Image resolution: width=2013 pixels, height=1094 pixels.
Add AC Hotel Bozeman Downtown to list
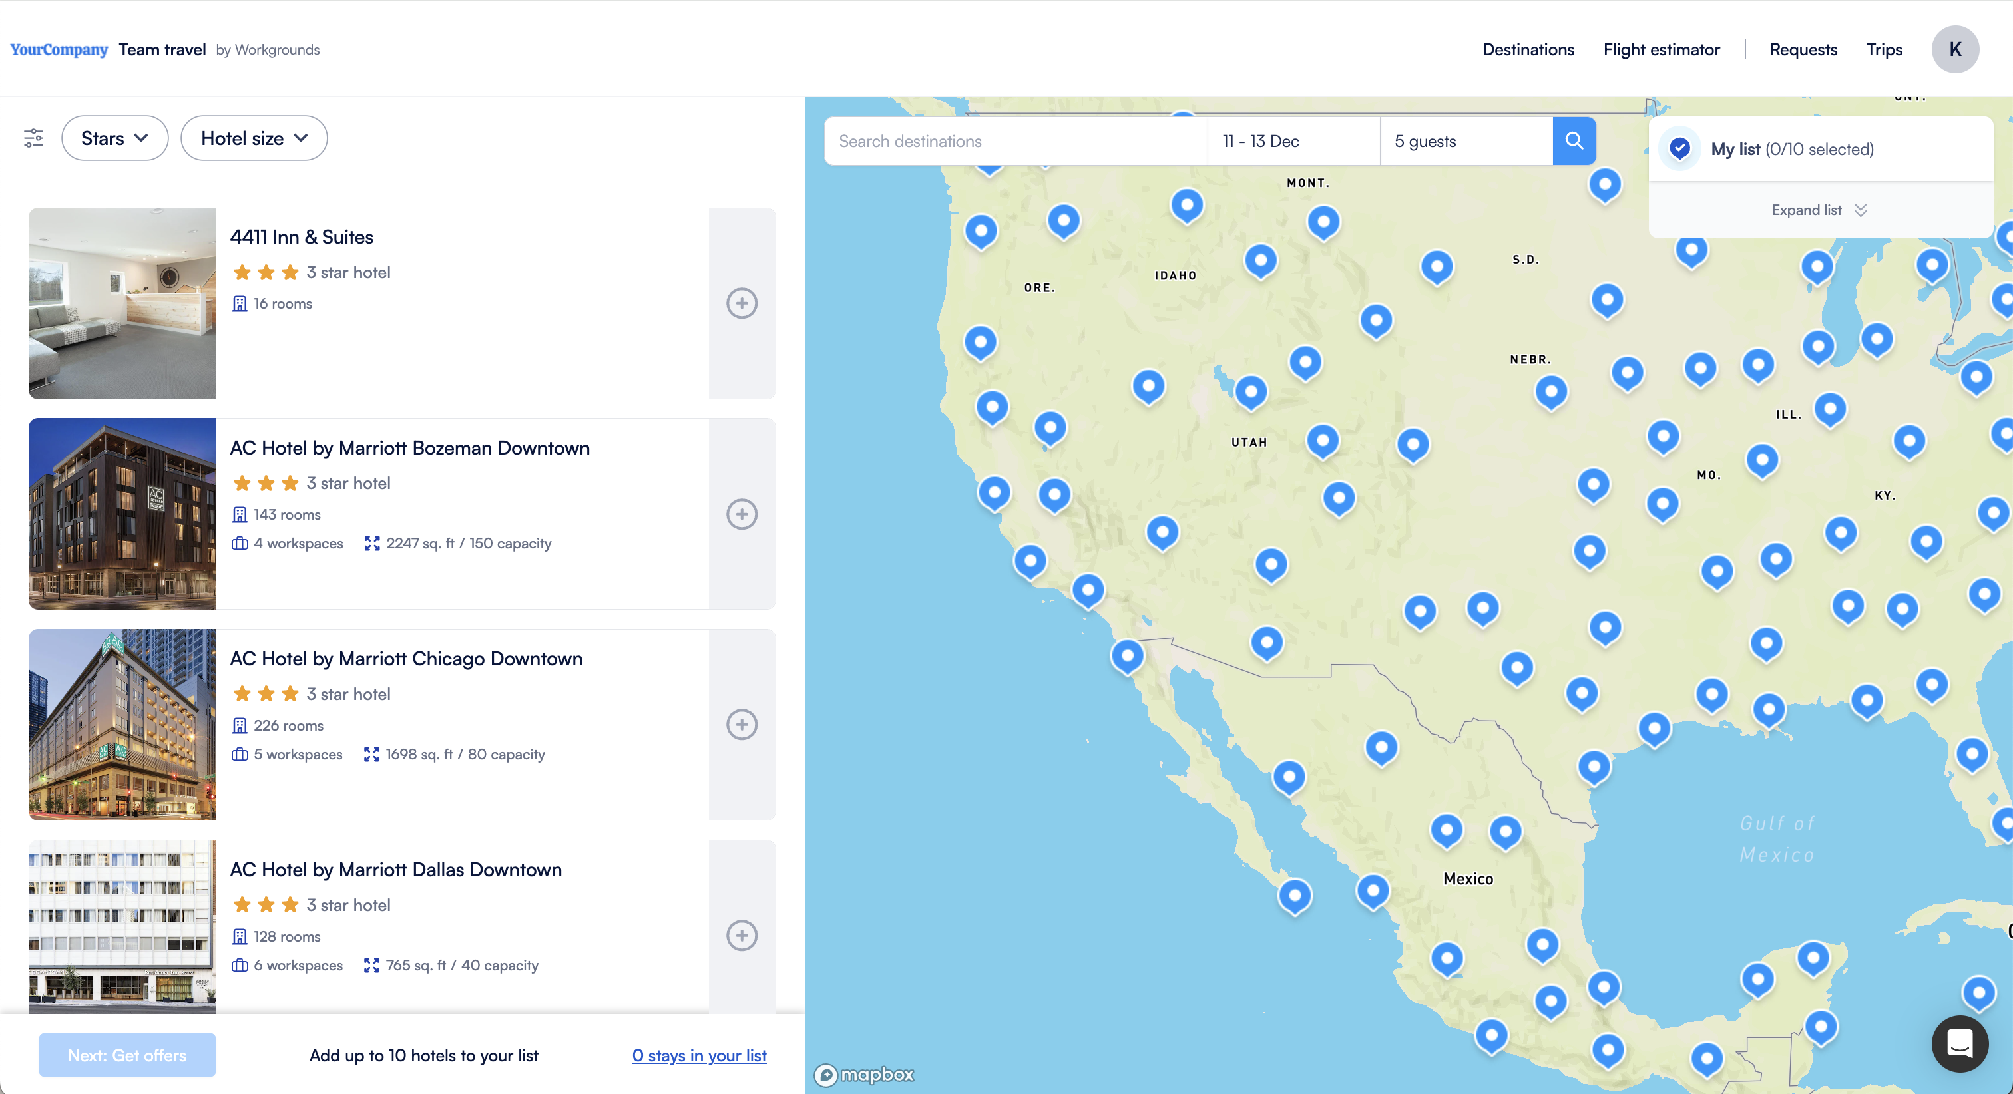click(742, 514)
